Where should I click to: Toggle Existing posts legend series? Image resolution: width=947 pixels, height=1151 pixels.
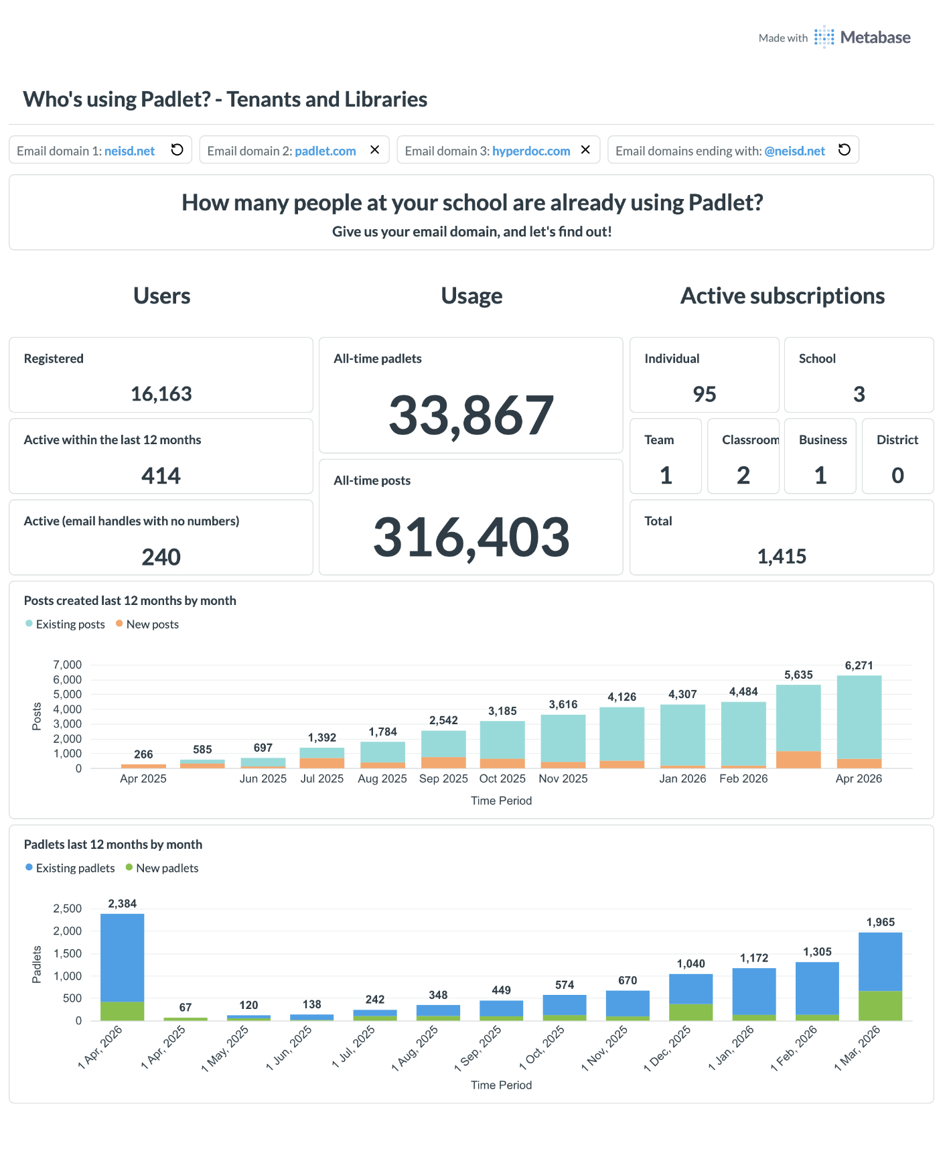(65, 624)
